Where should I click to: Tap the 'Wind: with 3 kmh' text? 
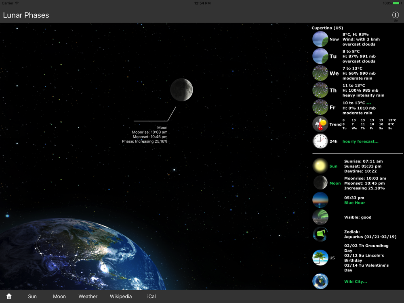(361, 40)
